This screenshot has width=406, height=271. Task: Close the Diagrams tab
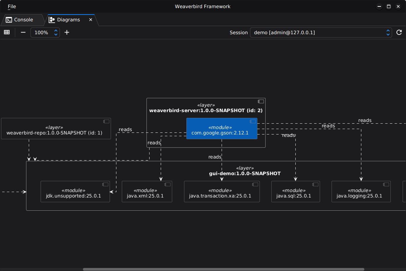tap(90, 20)
